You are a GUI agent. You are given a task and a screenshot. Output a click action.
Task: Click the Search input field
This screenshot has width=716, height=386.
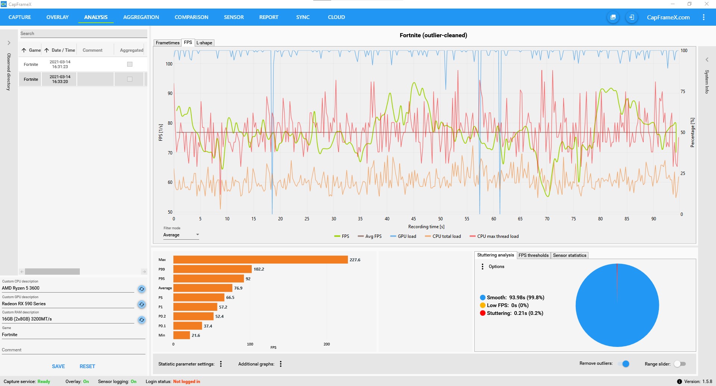click(84, 34)
